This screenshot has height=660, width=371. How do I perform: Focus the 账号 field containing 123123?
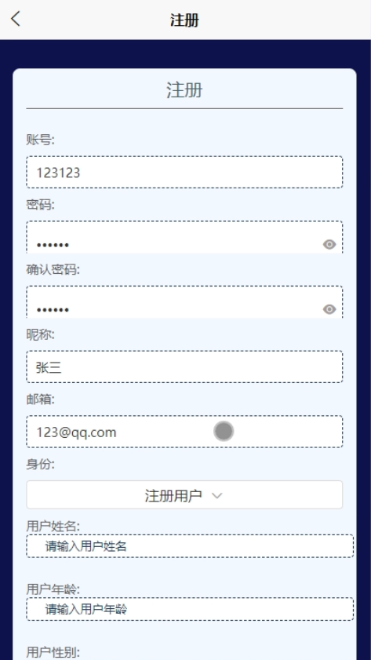tap(184, 172)
